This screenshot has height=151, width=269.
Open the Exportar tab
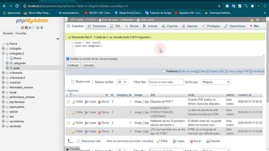coord(170,26)
